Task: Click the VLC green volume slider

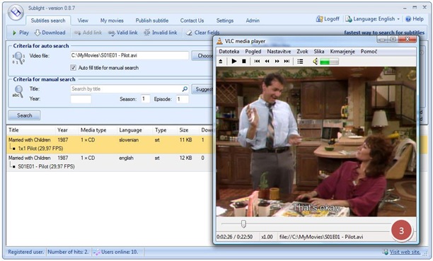Action: [329, 62]
